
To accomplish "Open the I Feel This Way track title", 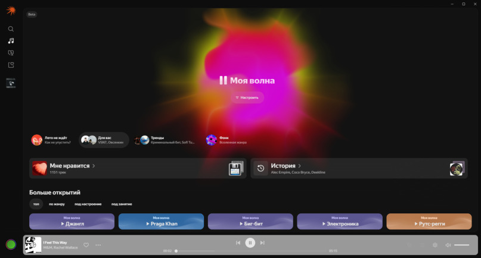I will [x=55, y=243].
